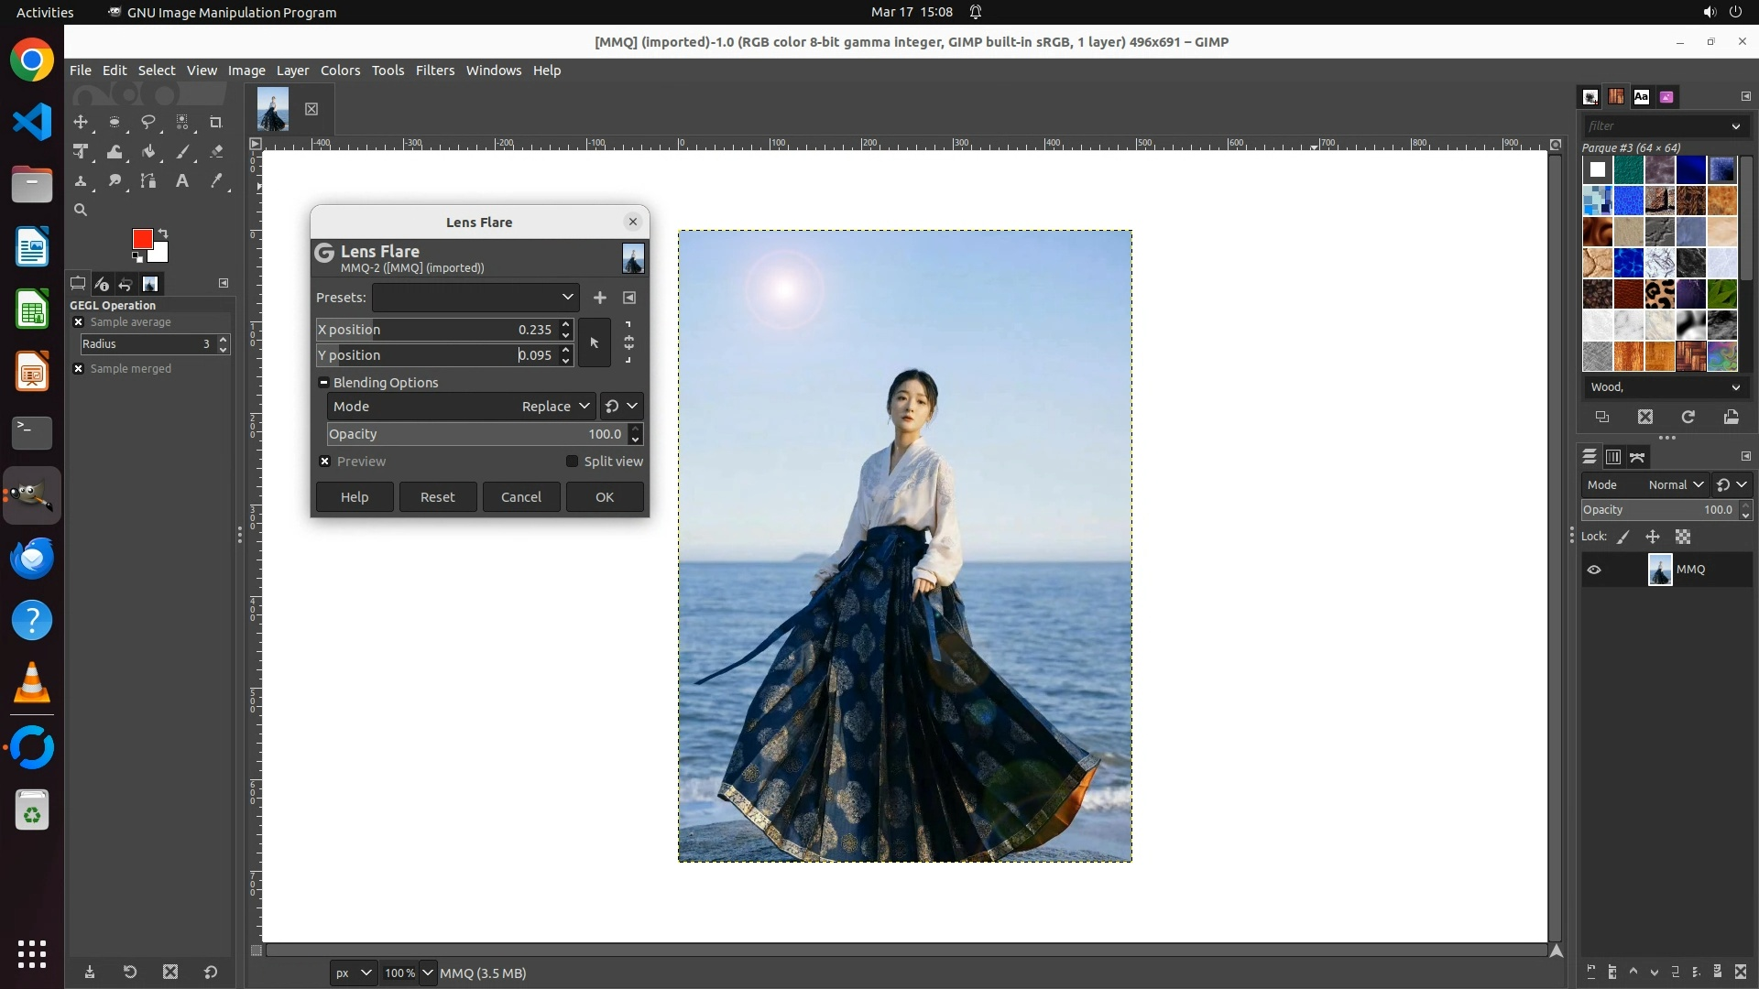Open the Filters menu
The width and height of the screenshot is (1759, 989).
coord(434,71)
